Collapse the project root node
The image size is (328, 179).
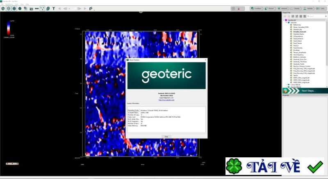(284, 20)
